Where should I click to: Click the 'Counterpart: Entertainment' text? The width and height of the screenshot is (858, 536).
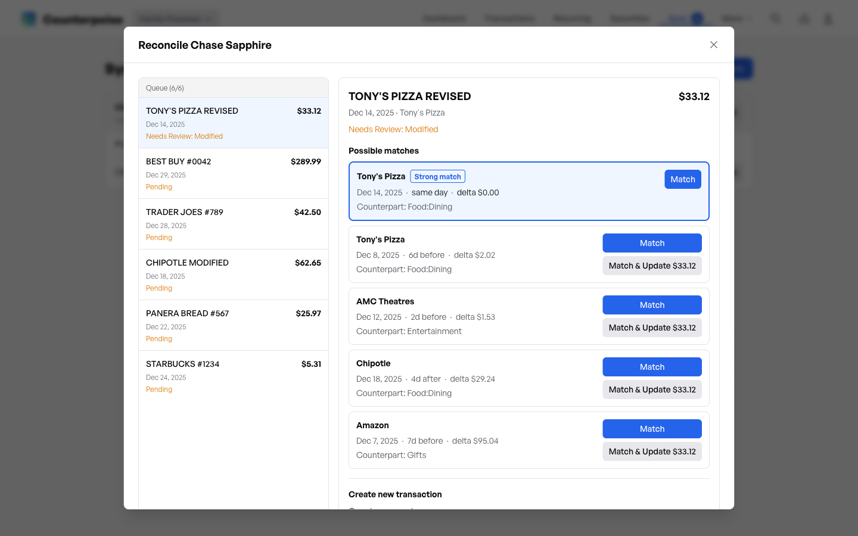pos(409,331)
